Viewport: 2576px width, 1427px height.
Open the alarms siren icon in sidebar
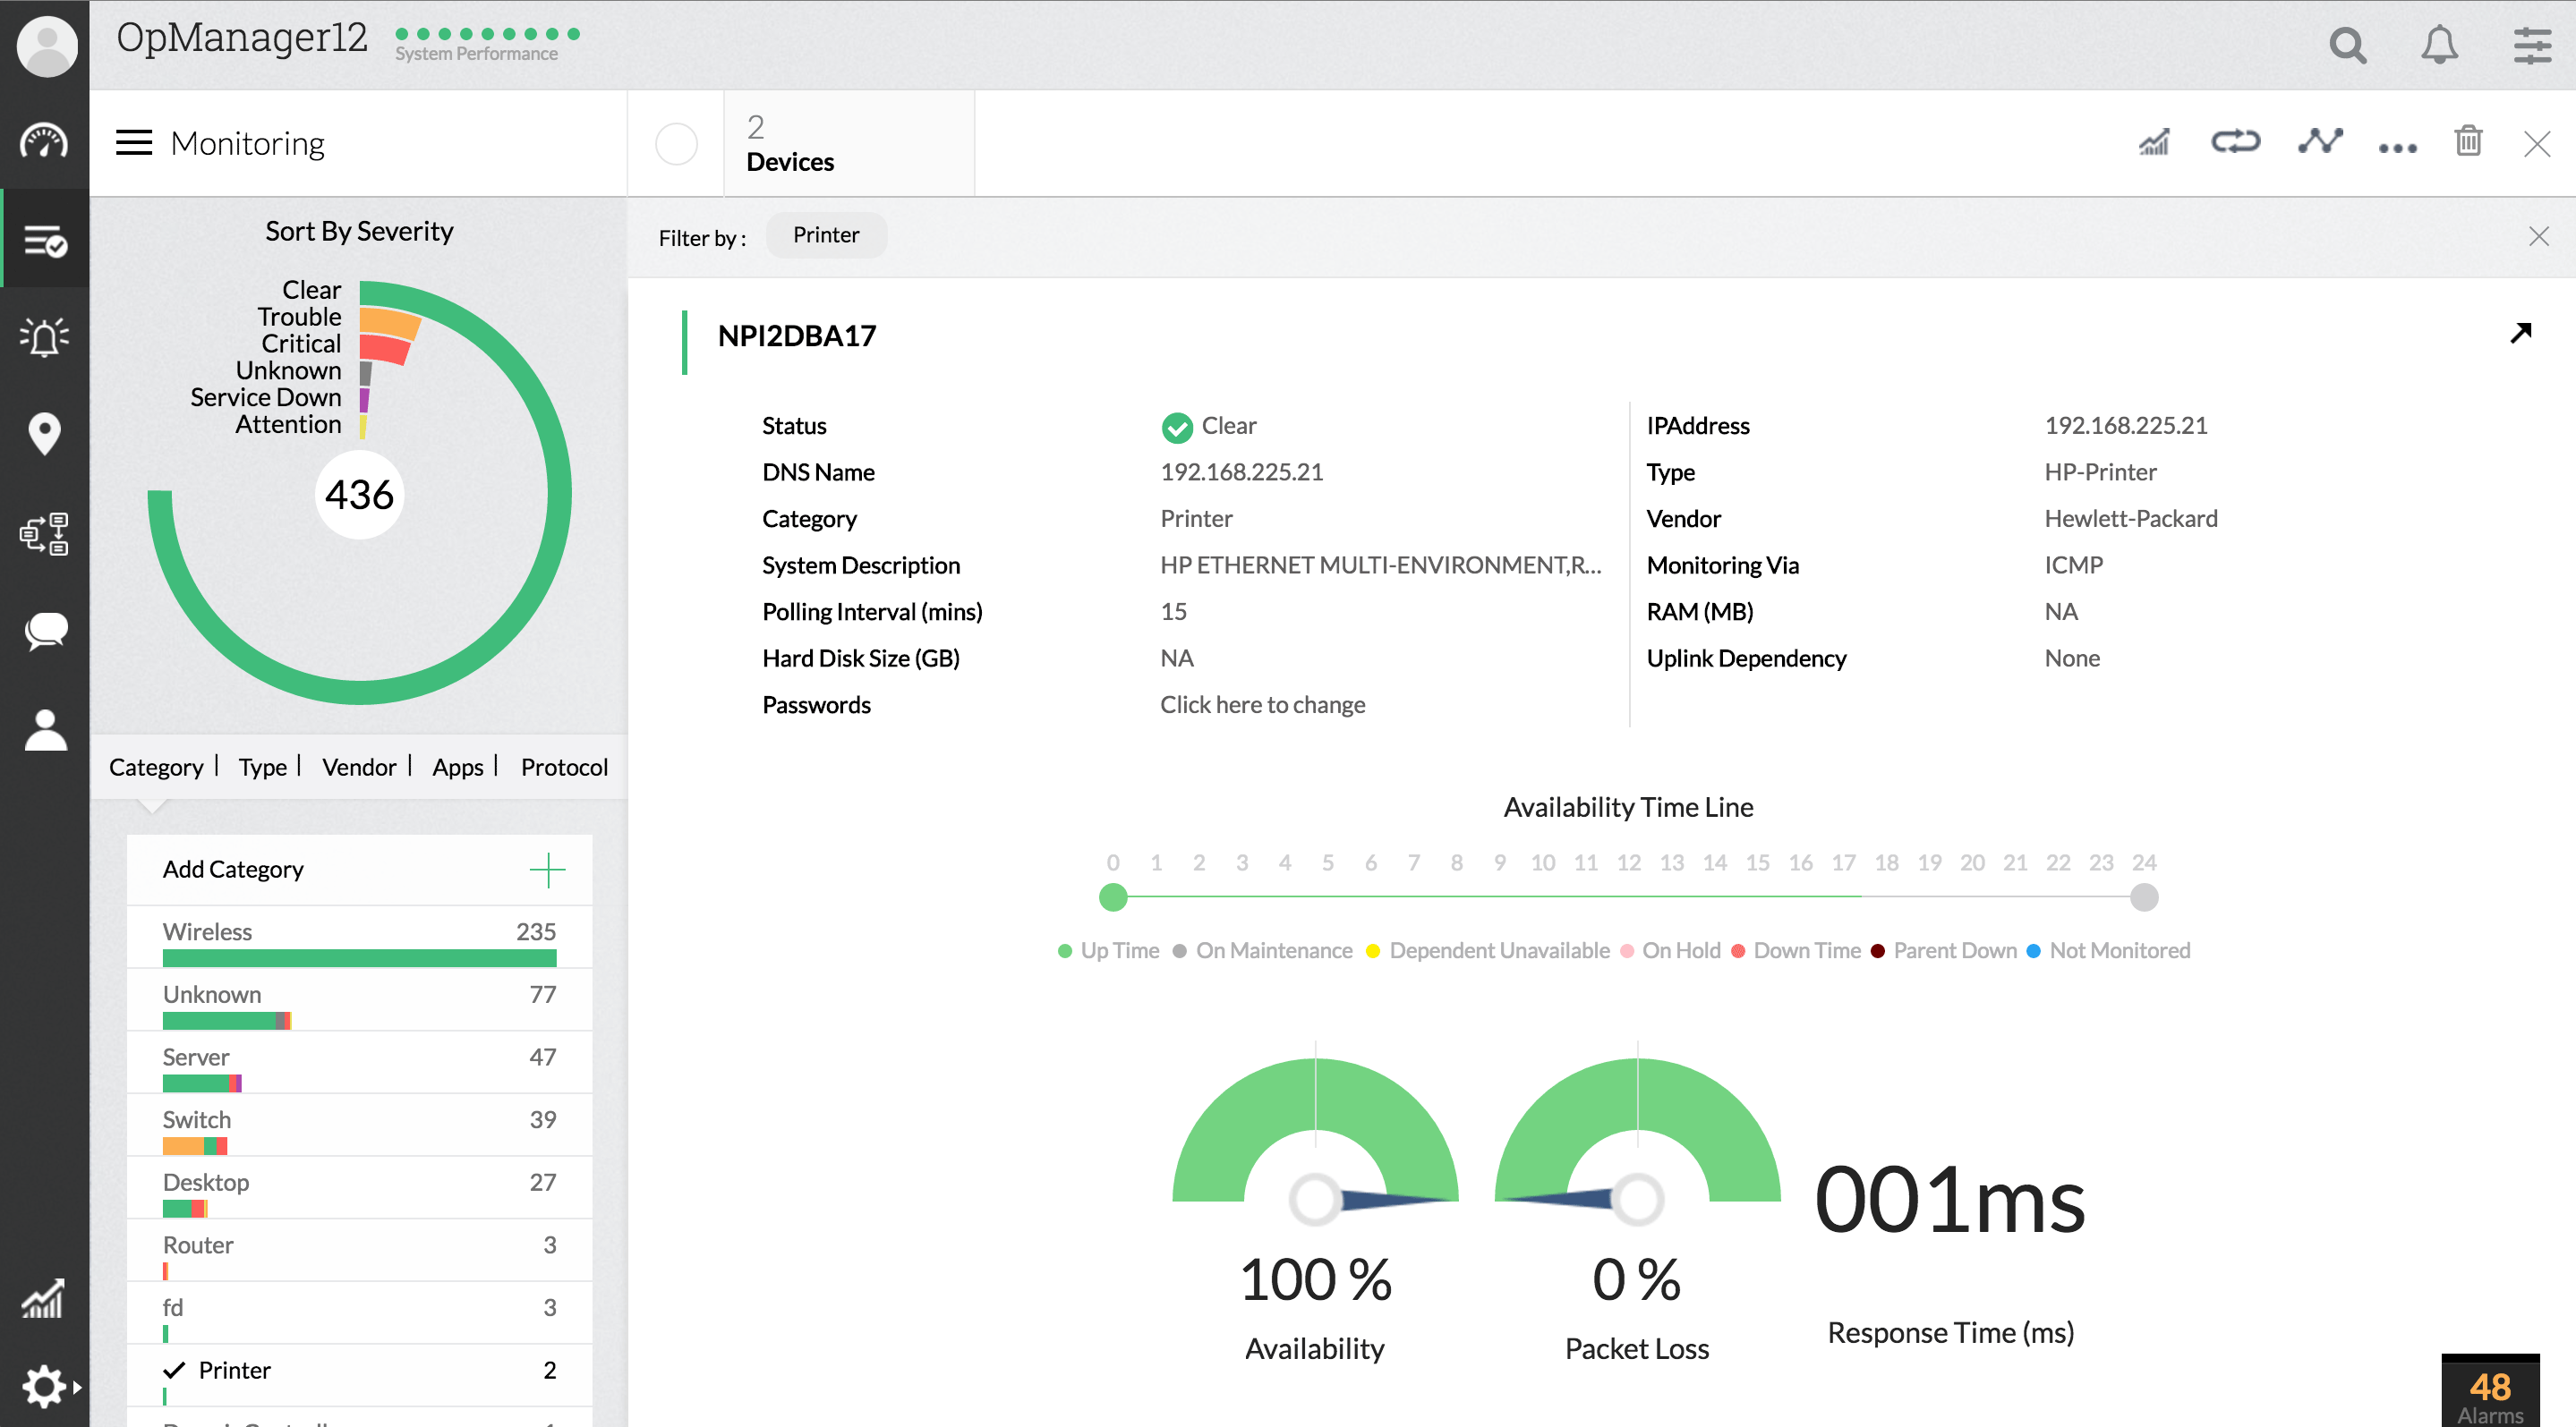click(44, 336)
